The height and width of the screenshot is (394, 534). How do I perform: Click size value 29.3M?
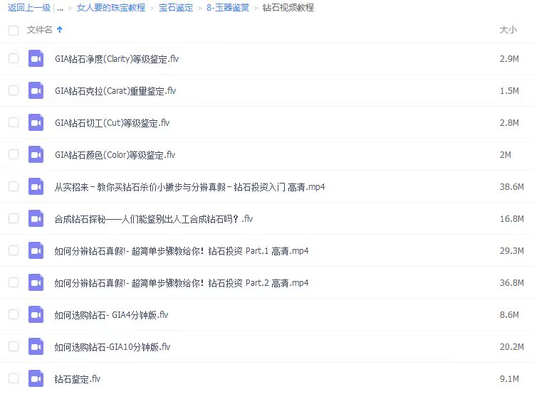(511, 251)
